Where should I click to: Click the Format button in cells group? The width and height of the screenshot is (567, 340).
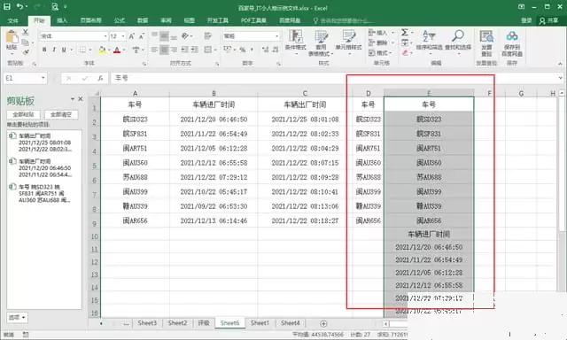click(380, 53)
